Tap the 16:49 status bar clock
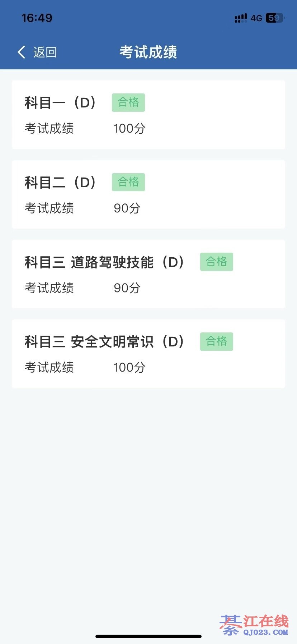 coord(37,18)
